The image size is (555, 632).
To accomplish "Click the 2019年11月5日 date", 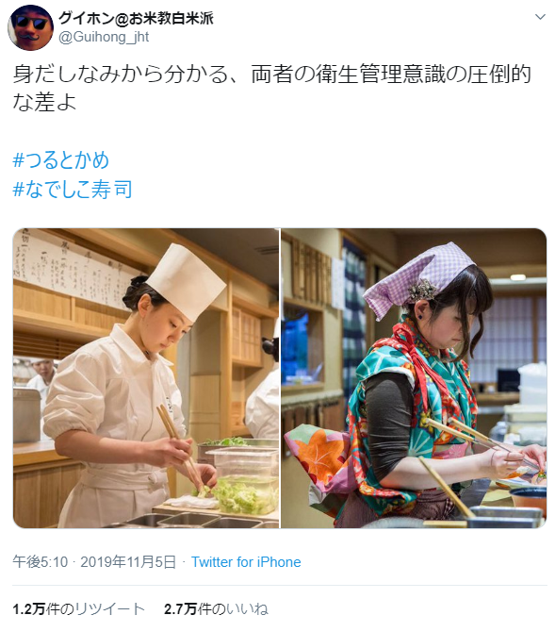I will click(x=128, y=562).
